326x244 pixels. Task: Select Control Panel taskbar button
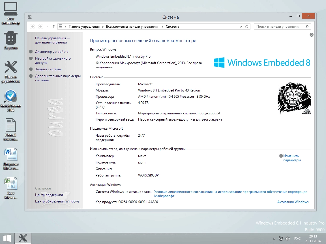pyautogui.click(x=23, y=238)
